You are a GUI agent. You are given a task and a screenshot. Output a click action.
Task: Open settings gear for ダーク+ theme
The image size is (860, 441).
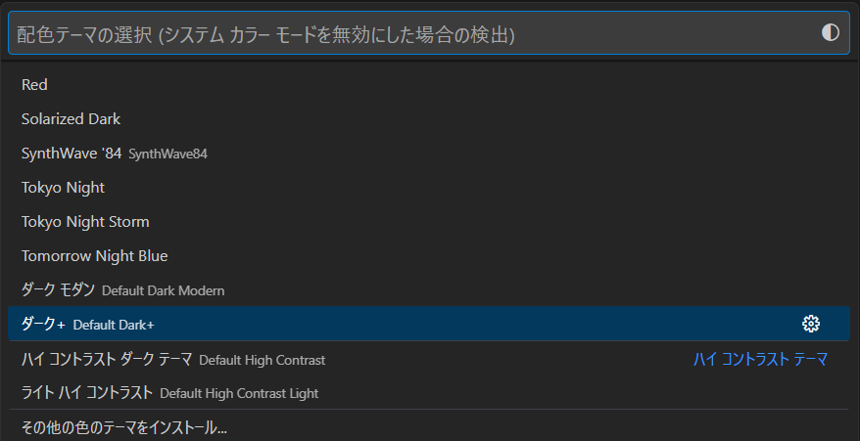[810, 325]
